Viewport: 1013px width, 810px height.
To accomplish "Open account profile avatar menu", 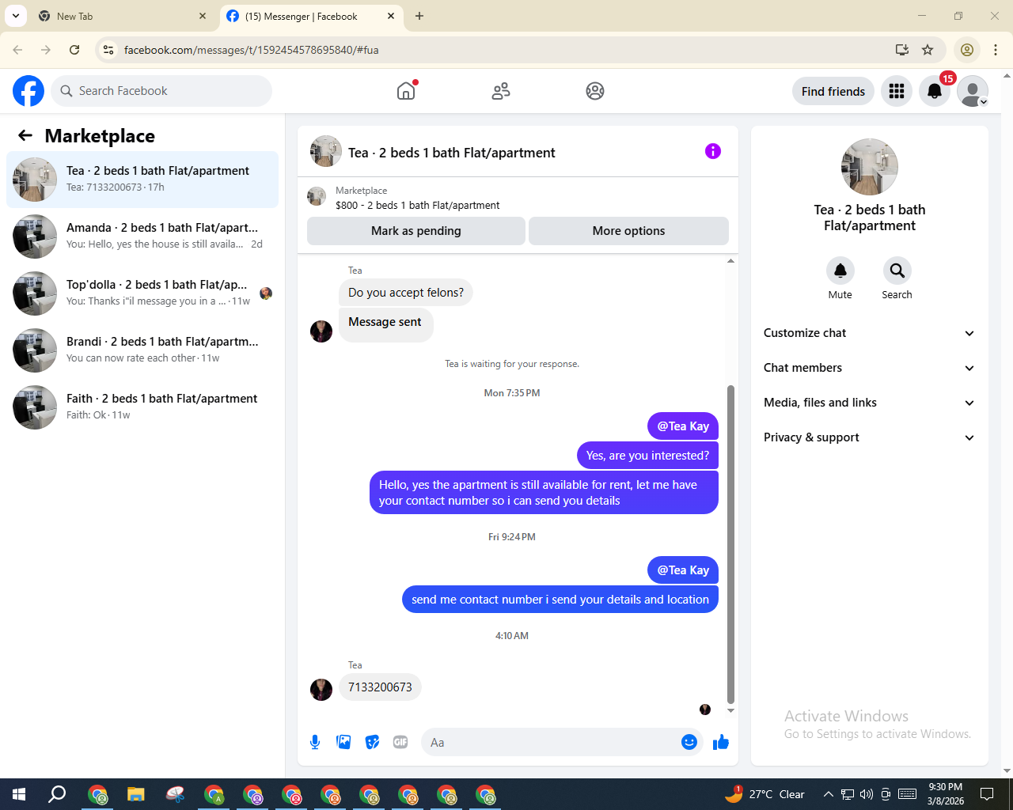I will coord(973,91).
